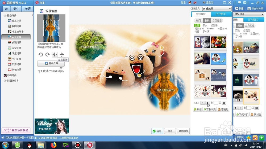Image resolution: width=266 pixels, height=149 pixels.
Task: Switch to 已下载[0] tab in the back window
Action: point(253,20)
